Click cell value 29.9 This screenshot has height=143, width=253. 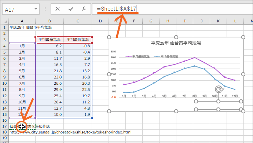click(58, 89)
